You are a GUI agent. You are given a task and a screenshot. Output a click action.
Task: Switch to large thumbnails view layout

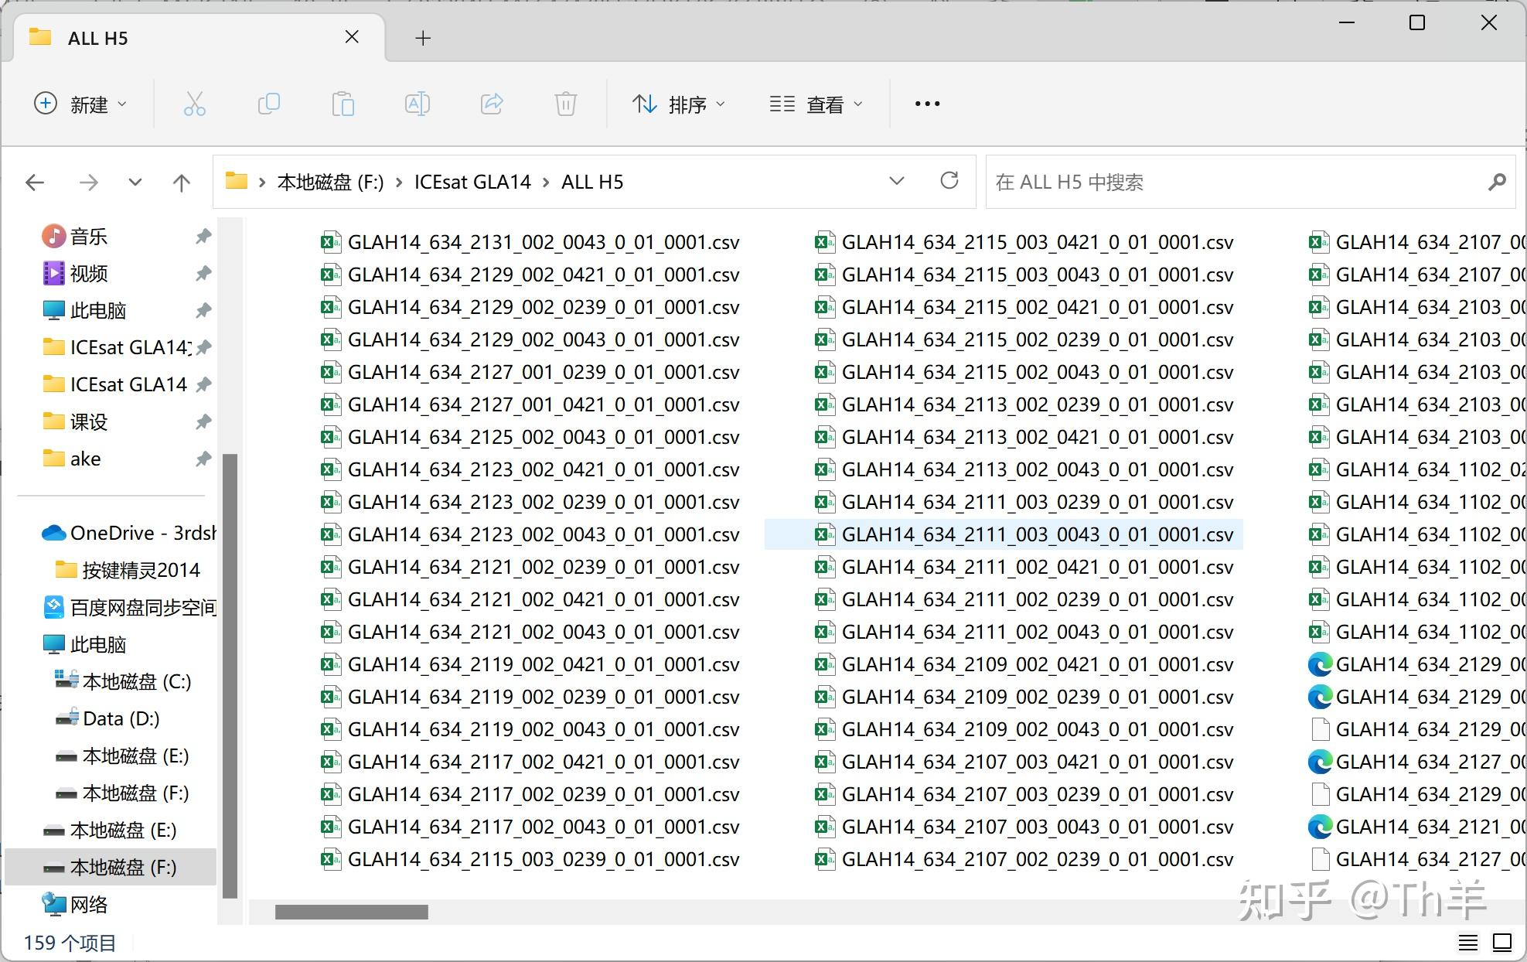click(1501, 942)
